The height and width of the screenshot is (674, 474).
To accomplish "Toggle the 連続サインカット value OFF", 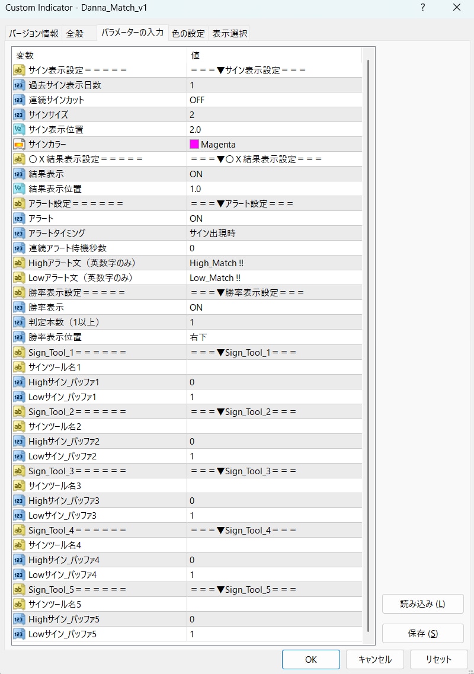I will (x=274, y=100).
